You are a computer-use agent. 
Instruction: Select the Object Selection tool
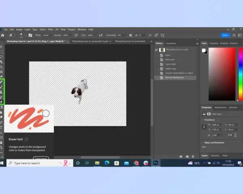(x=1, y=62)
